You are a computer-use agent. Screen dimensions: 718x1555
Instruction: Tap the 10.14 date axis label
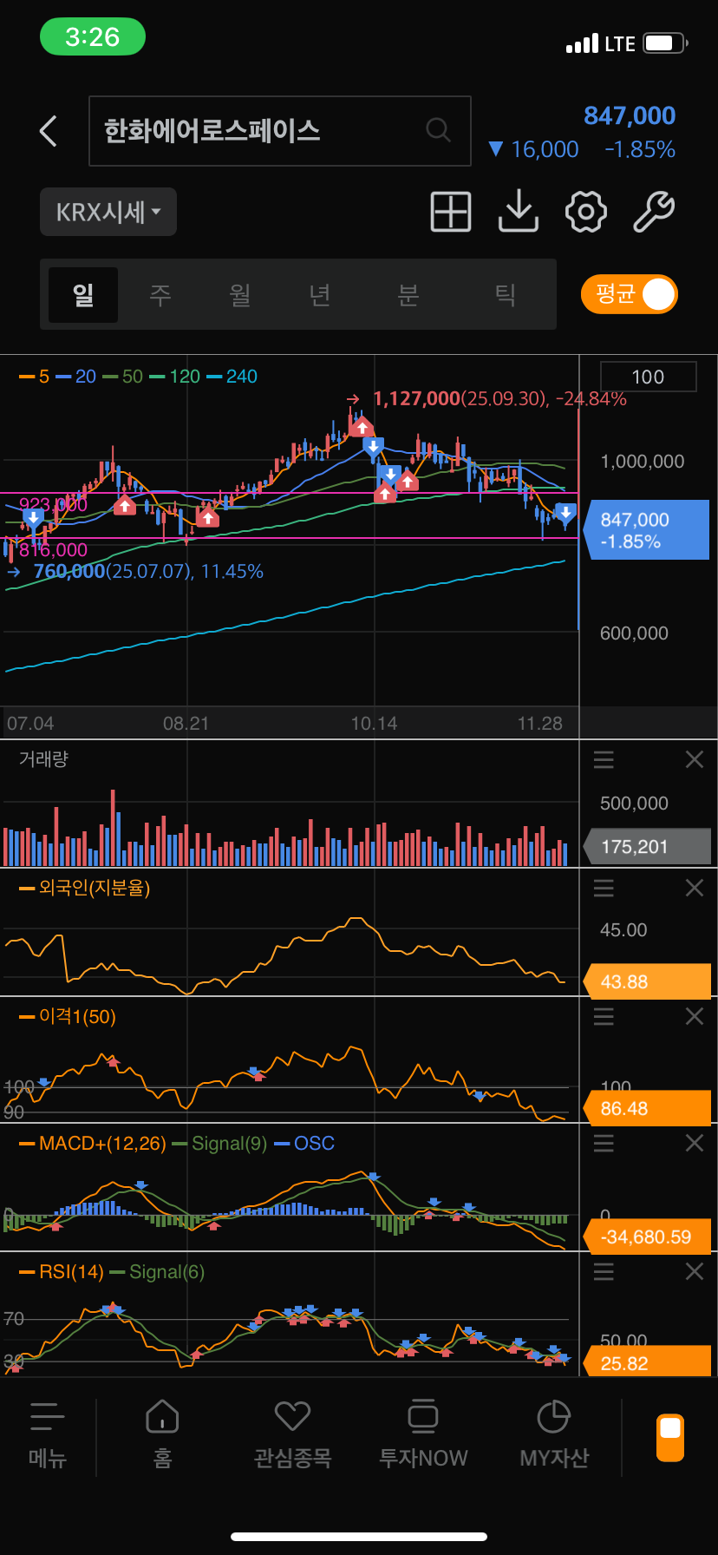tap(374, 724)
